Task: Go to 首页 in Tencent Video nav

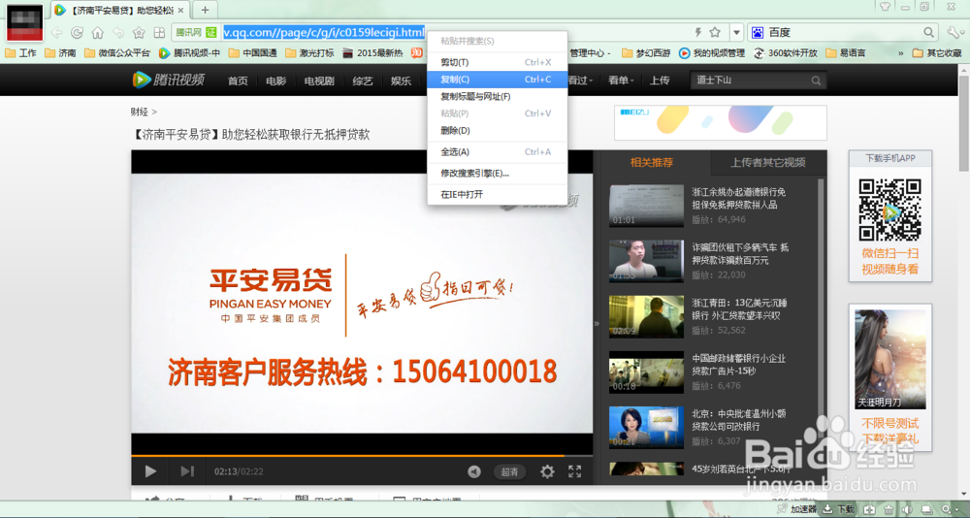Action: pyautogui.click(x=238, y=81)
